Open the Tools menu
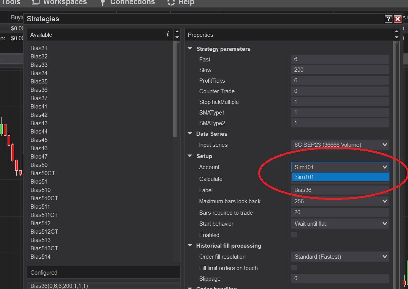Image resolution: width=408 pixels, height=289 pixels. tap(10, 2)
